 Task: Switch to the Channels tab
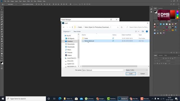(x=161, y=55)
